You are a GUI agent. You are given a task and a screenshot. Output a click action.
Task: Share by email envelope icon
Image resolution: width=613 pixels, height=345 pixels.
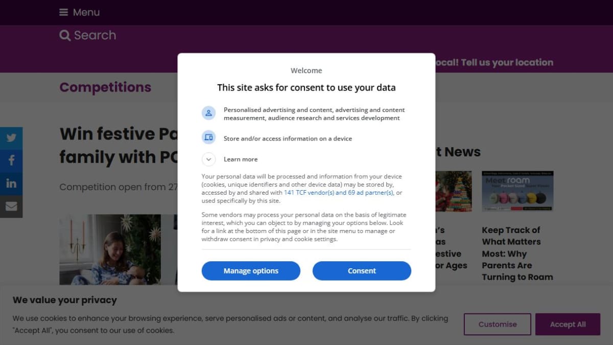coord(11,206)
